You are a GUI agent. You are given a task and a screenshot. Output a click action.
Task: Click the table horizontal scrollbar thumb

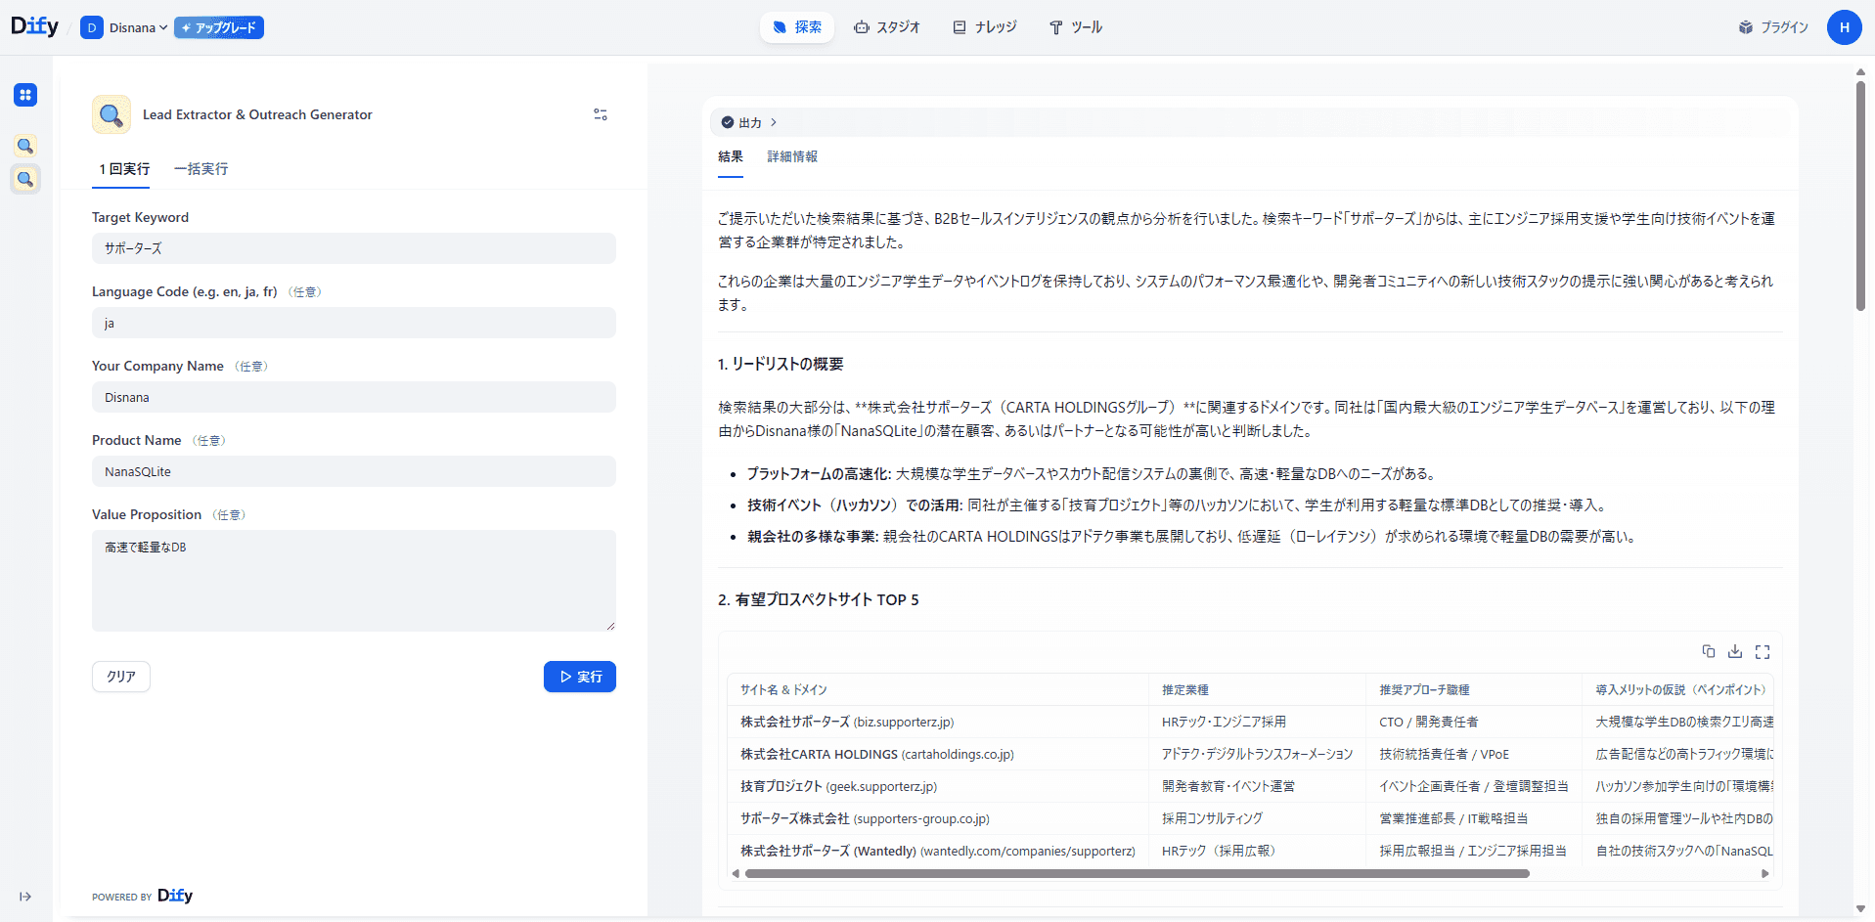1137,874
